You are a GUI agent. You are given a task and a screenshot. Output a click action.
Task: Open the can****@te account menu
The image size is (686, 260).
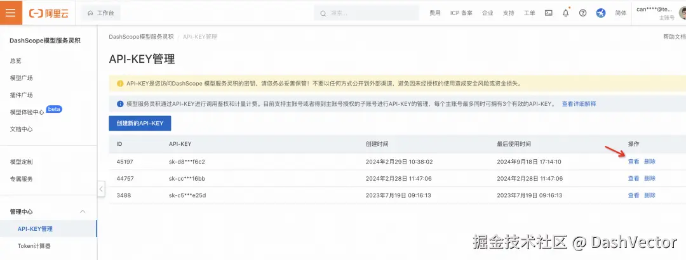660,13
